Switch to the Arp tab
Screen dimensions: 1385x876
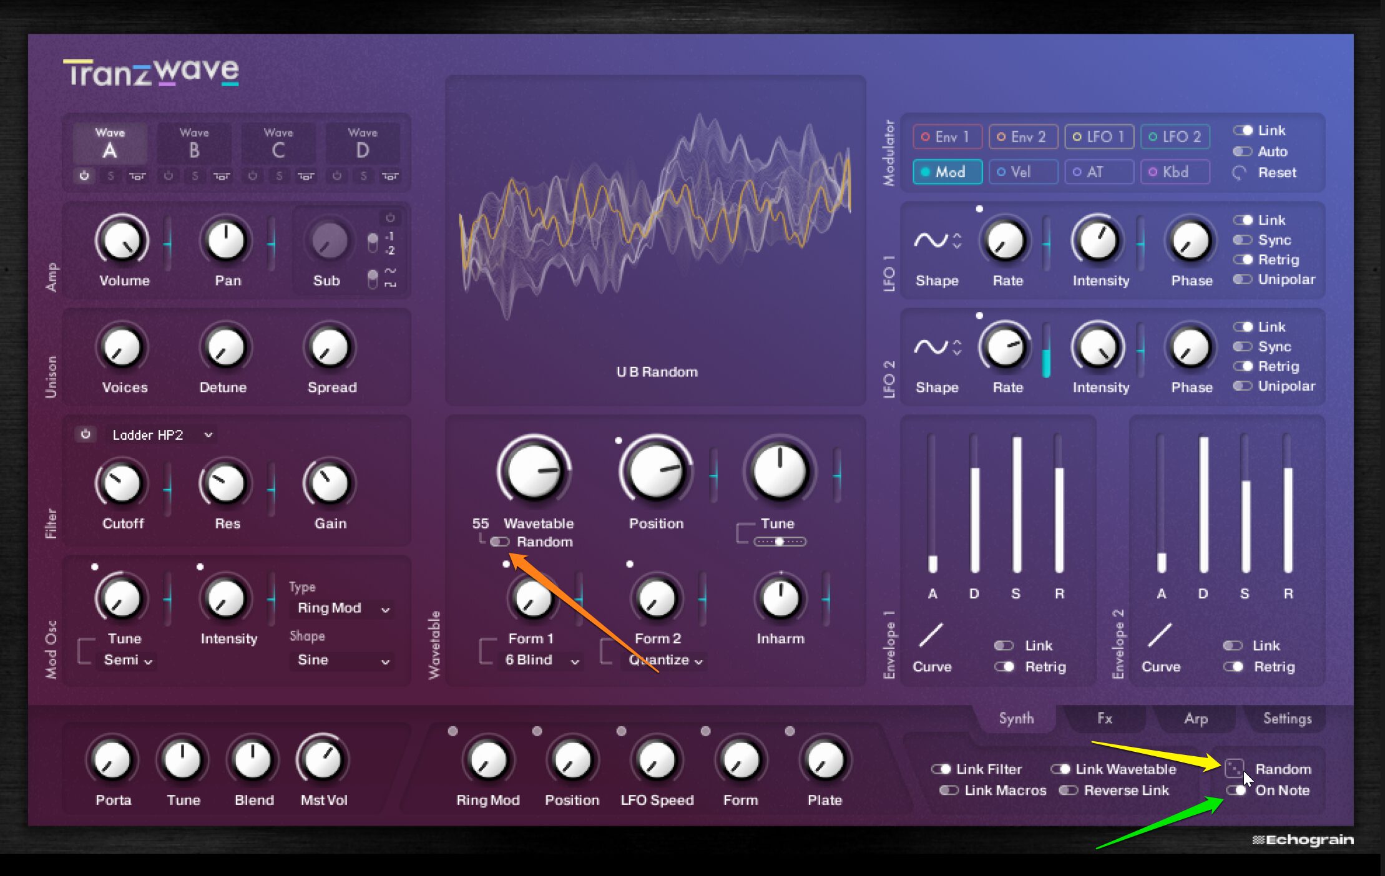(x=1195, y=718)
